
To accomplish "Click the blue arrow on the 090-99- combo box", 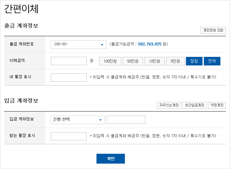I will coord(102,44).
